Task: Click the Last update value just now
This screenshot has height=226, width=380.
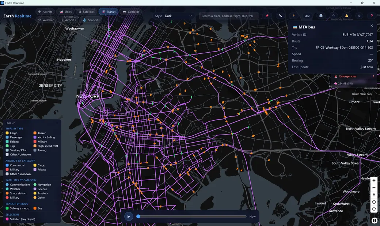Action: (367, 67)
